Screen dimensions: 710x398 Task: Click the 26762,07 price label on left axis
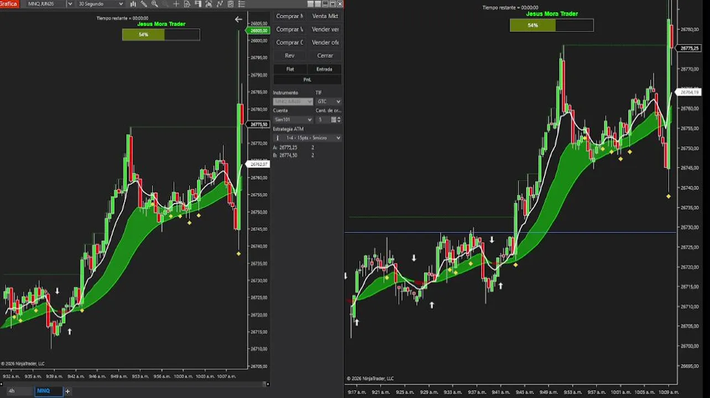tap(258, 164)
